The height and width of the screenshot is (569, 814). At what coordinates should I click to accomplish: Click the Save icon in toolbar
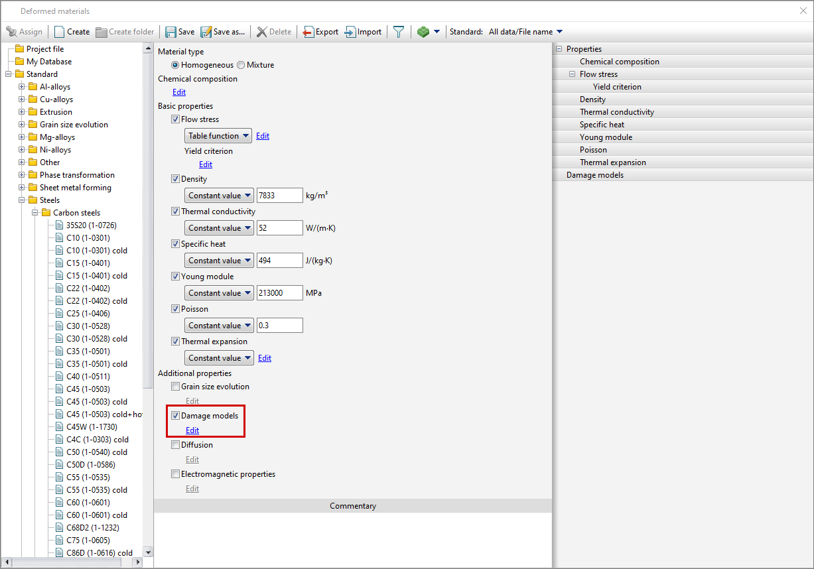[171, 32]
